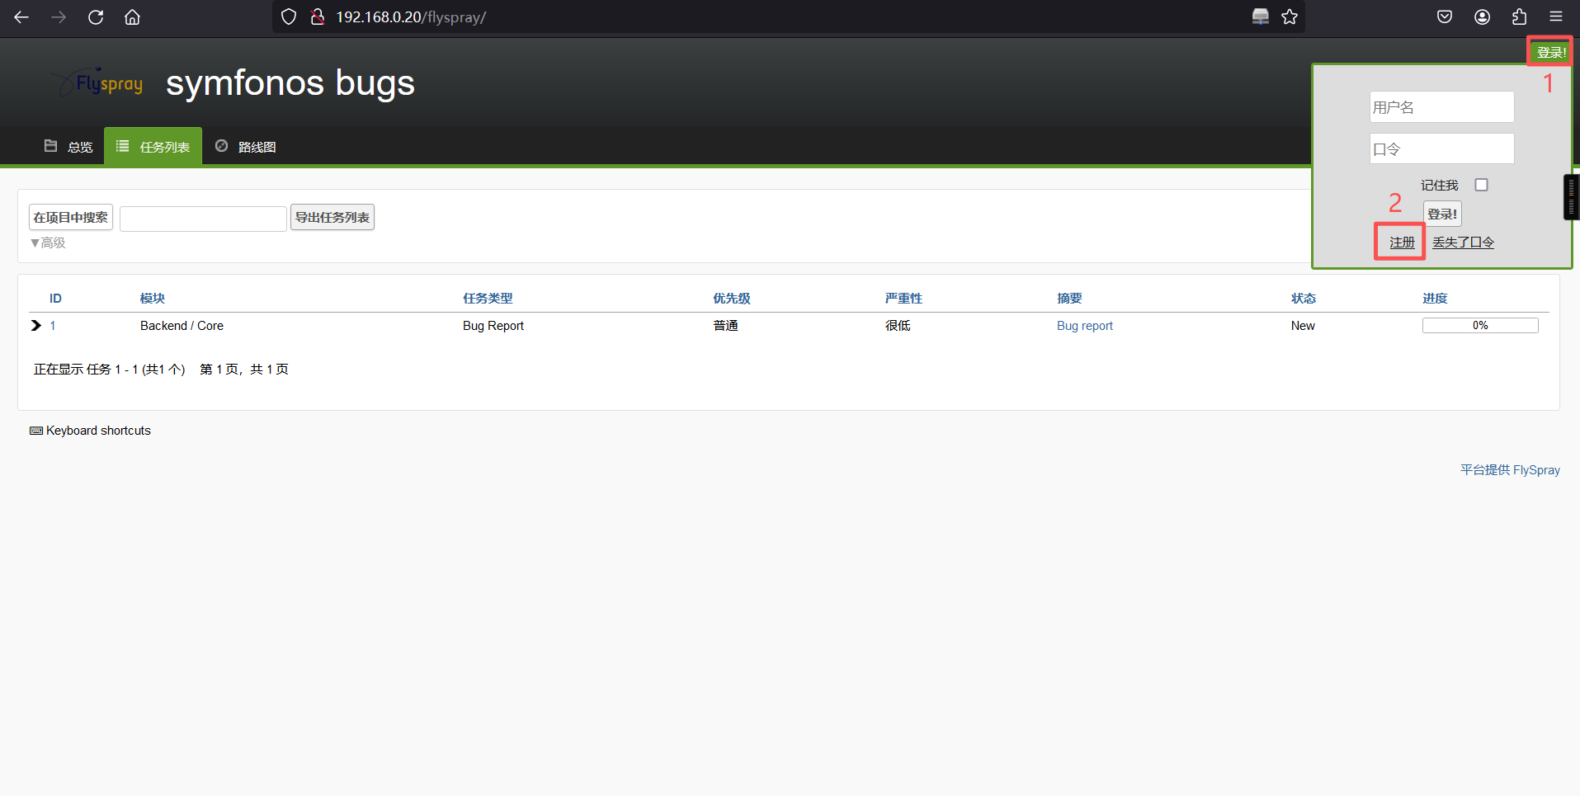Sort by the 任务类型 column header
Viewport: 1580px width, 796px height.
(488, 299)
